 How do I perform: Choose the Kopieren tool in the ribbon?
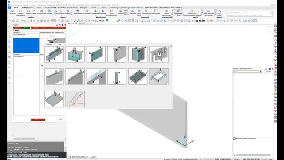[x=67, y=12]
